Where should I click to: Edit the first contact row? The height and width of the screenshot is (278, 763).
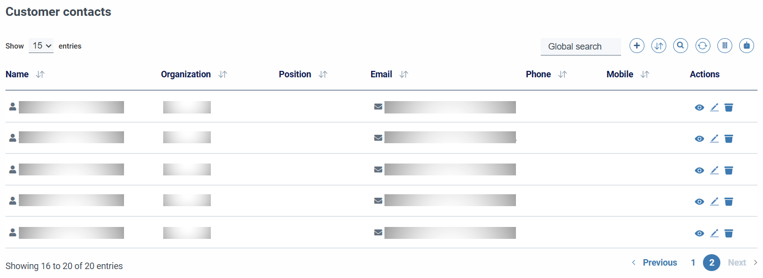714,107
